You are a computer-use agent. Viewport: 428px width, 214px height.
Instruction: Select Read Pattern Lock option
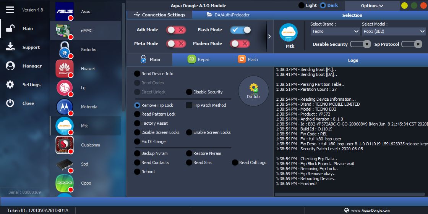(155, 114)
